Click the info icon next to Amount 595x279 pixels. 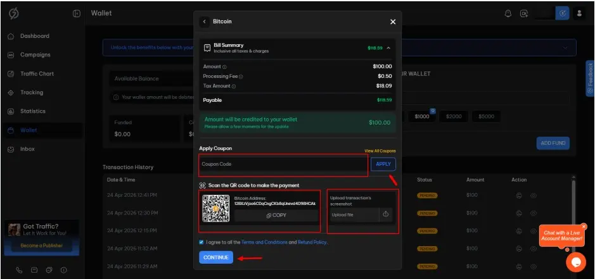coord(225,67)
